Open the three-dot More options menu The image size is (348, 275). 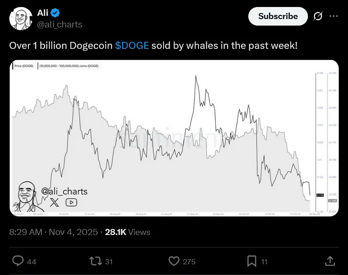click(334, 16)
